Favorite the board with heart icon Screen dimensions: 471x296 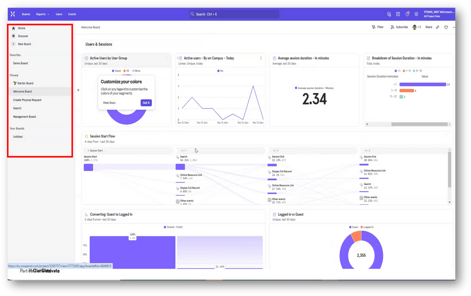tap(446, 27)
